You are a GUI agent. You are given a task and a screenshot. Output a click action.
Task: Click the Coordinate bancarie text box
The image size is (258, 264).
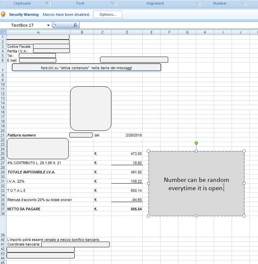[x=75, y=244]
